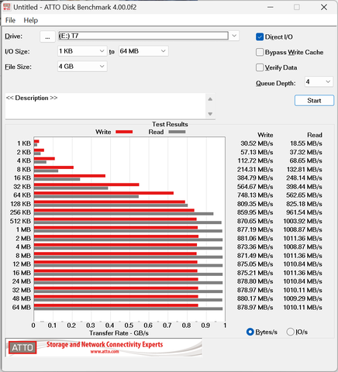Select the 748.13 MB/s write value
This screenshot has width=338, height=372.
255,195
